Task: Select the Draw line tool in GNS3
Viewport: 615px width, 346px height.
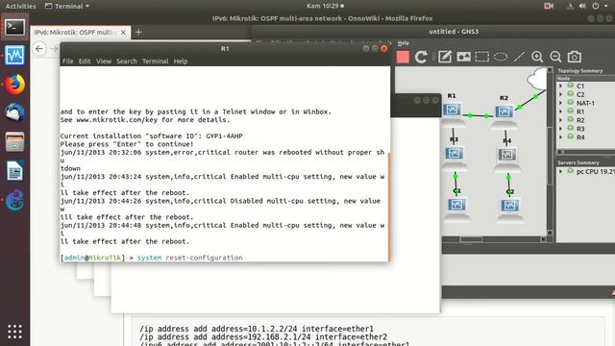Action: point(519,57)
